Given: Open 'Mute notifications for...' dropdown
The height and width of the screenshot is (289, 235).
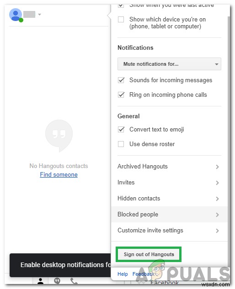Looking at the screenshot, I should [x=169, y=64].
